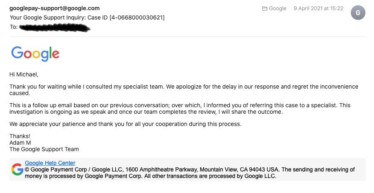Click the date 9 April 2021 at 15:22

point(319,9)
